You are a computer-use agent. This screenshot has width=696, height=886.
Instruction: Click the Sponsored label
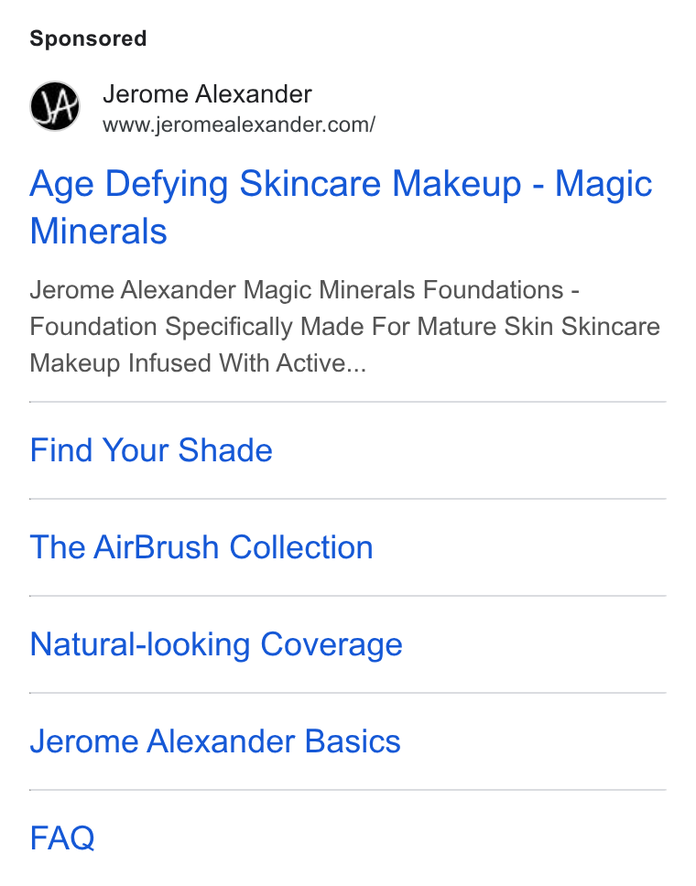click(x=88, y=39)
